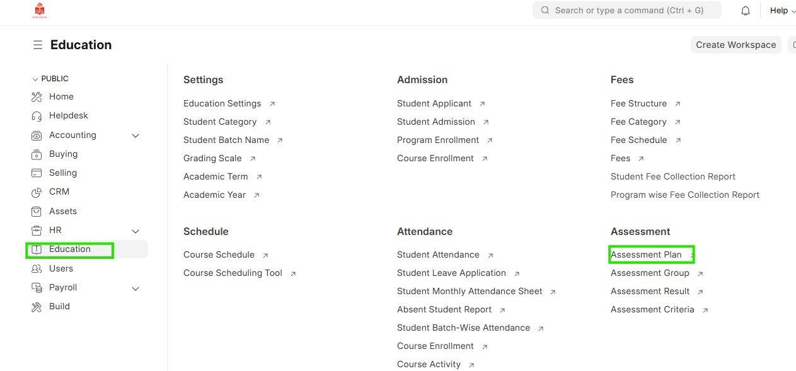Open the Help dropdown menu

click(782, 11)
